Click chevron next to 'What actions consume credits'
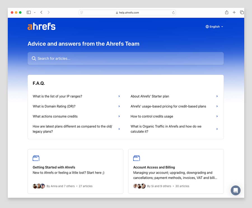The image size is (252, 208). pos(119,116)
